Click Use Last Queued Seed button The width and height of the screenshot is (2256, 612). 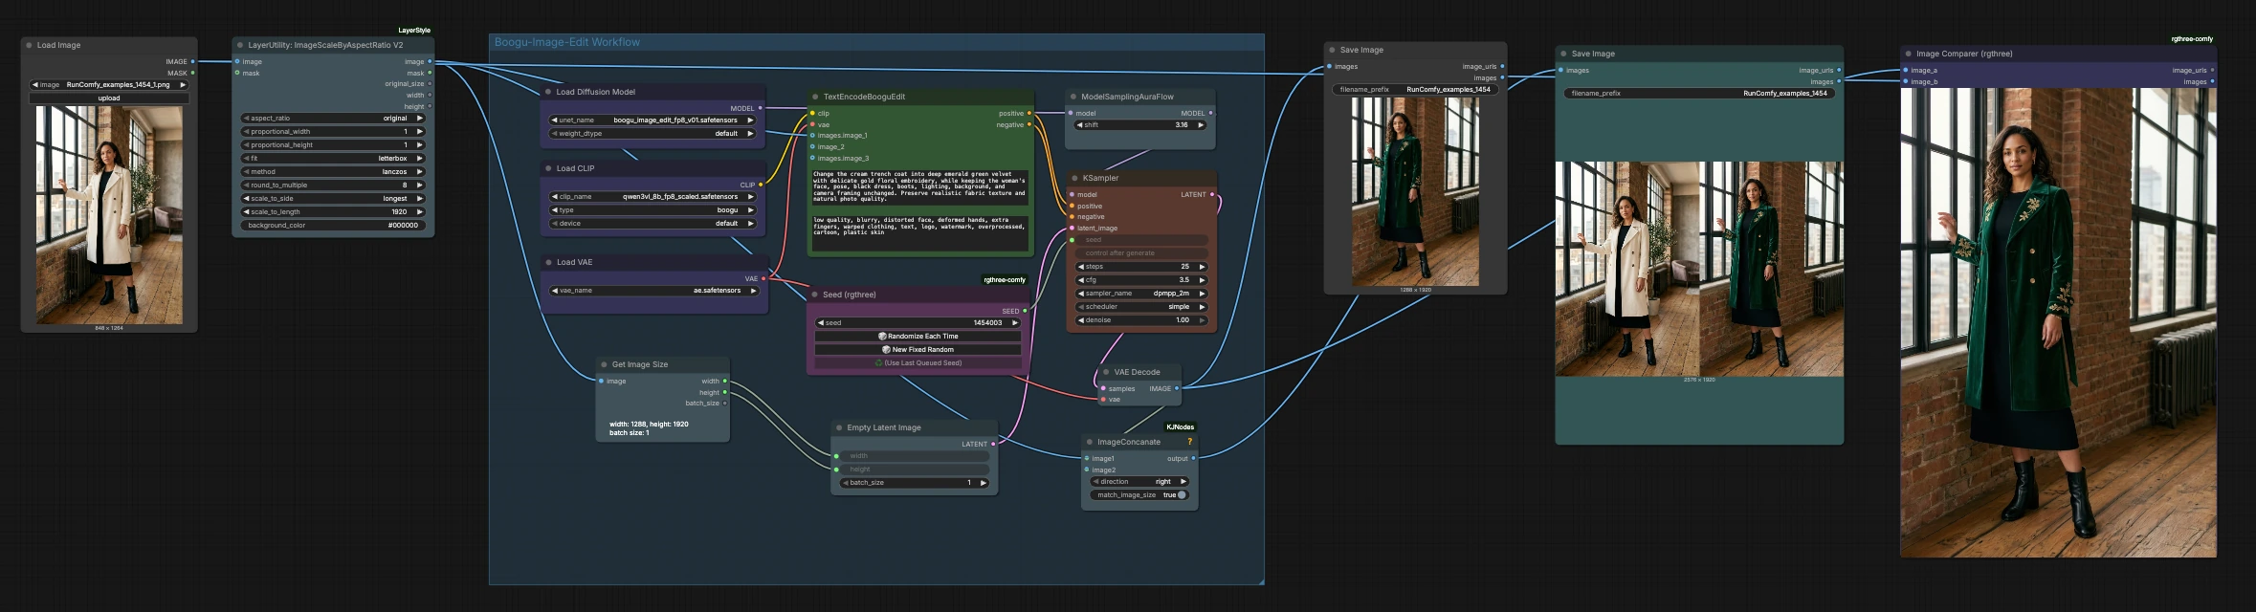(918, 363)
